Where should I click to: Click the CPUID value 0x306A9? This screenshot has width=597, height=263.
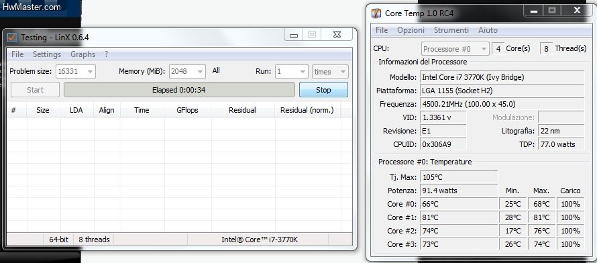tap(443, 144)
